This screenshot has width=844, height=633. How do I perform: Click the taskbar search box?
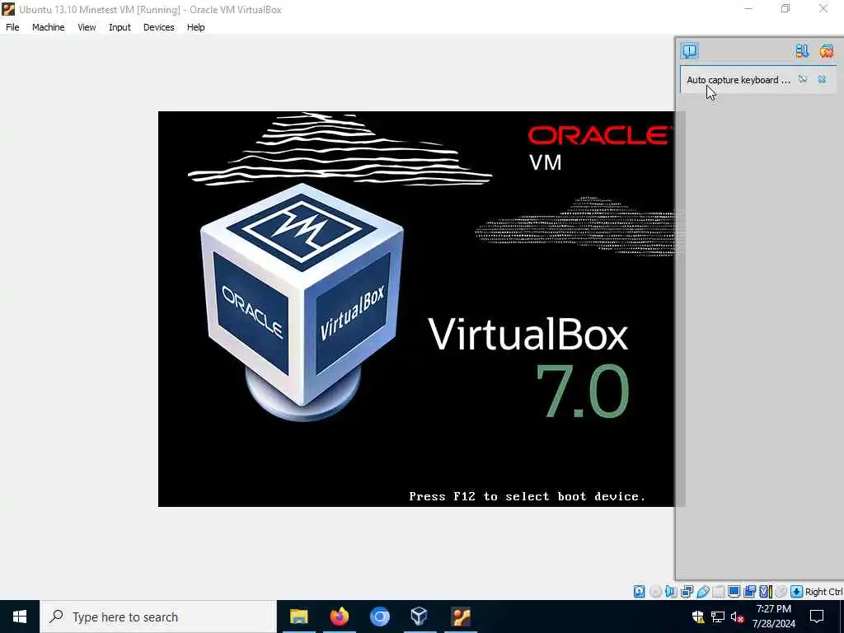point(158,617)
